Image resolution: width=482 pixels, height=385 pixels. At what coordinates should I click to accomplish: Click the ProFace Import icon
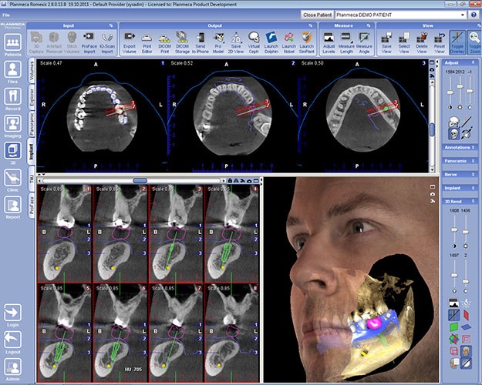89,41
